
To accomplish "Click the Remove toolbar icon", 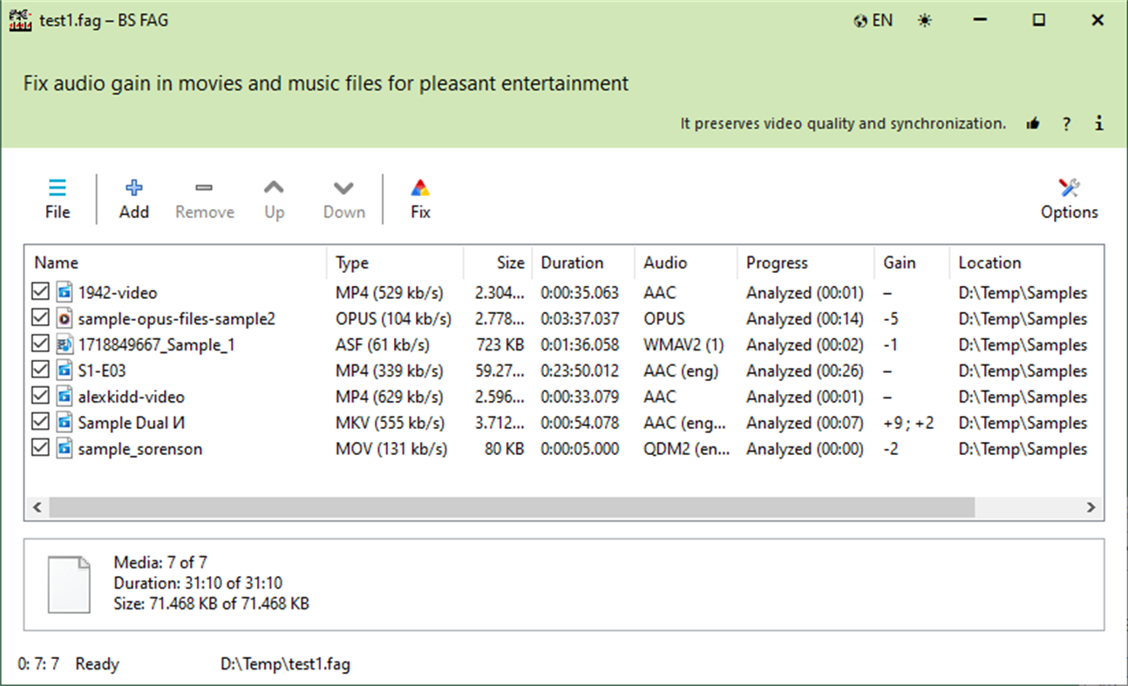I will [204, 197].
